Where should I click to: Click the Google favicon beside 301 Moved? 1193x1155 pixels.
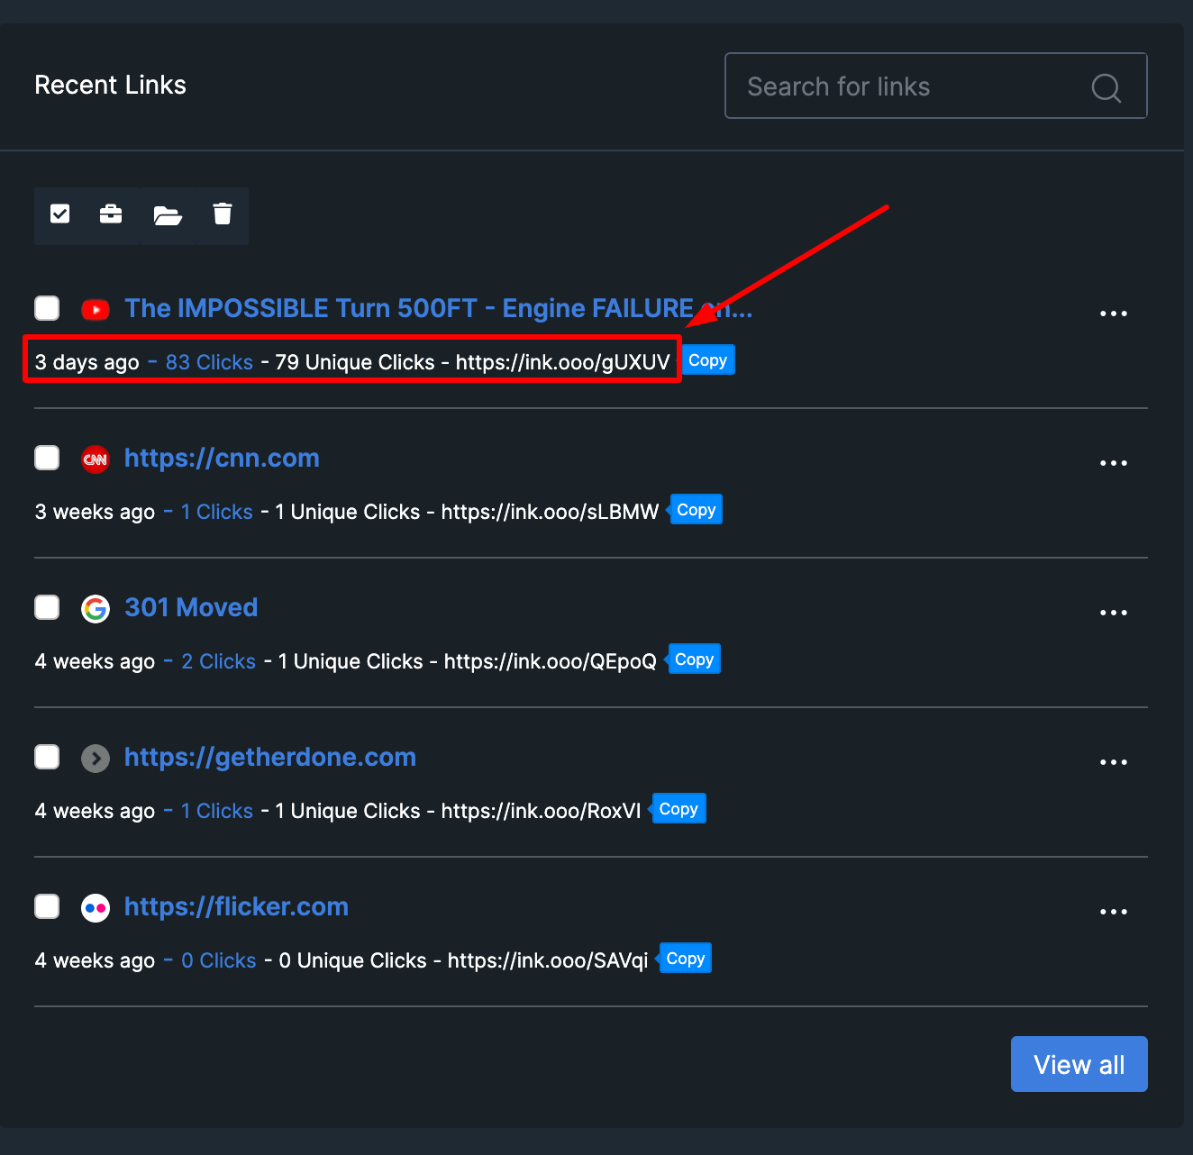96,609
